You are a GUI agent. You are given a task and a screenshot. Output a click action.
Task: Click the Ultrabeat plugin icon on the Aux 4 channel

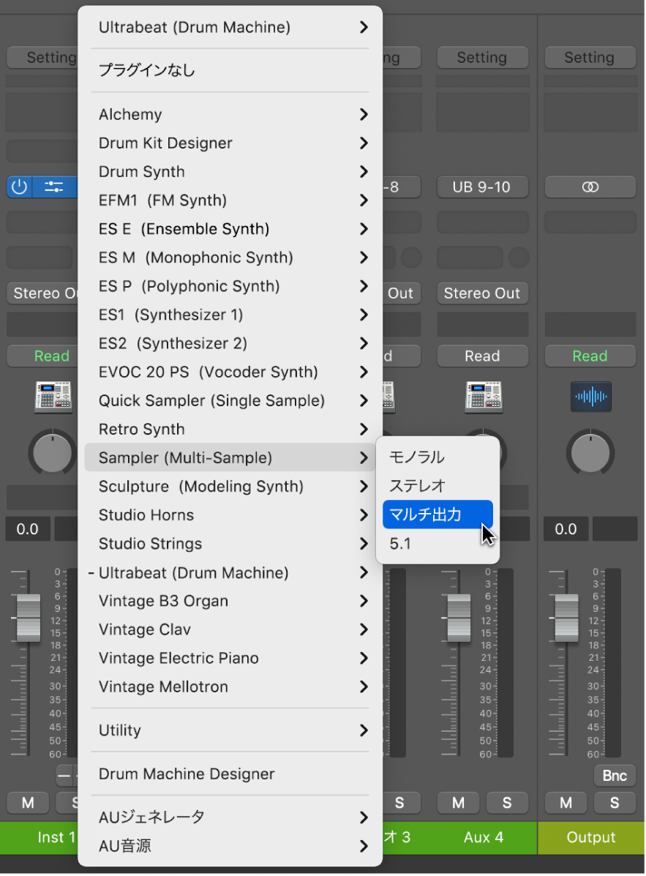483,396
